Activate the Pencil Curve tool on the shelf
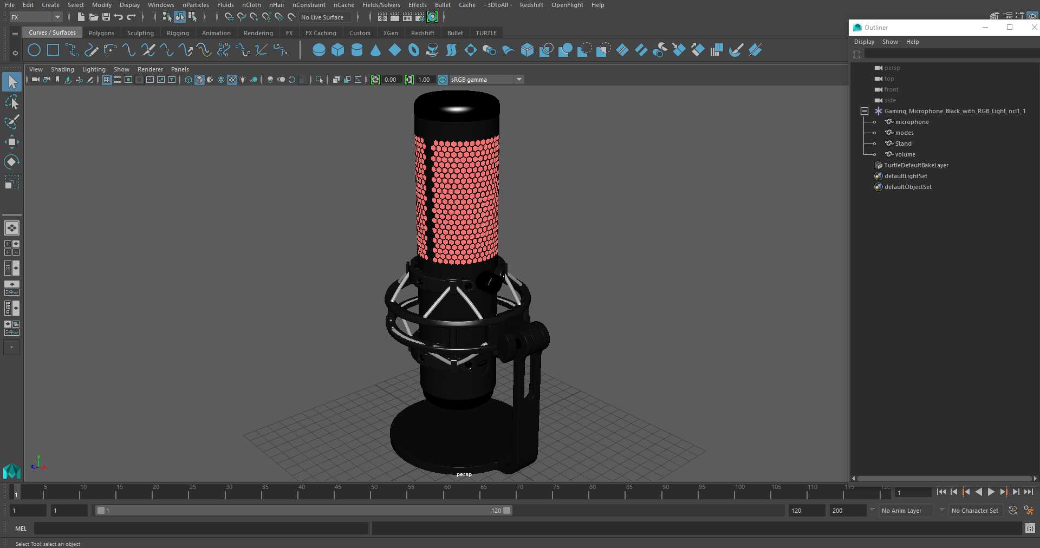This screenshot has width=1040, height=548. coord(91,50)
